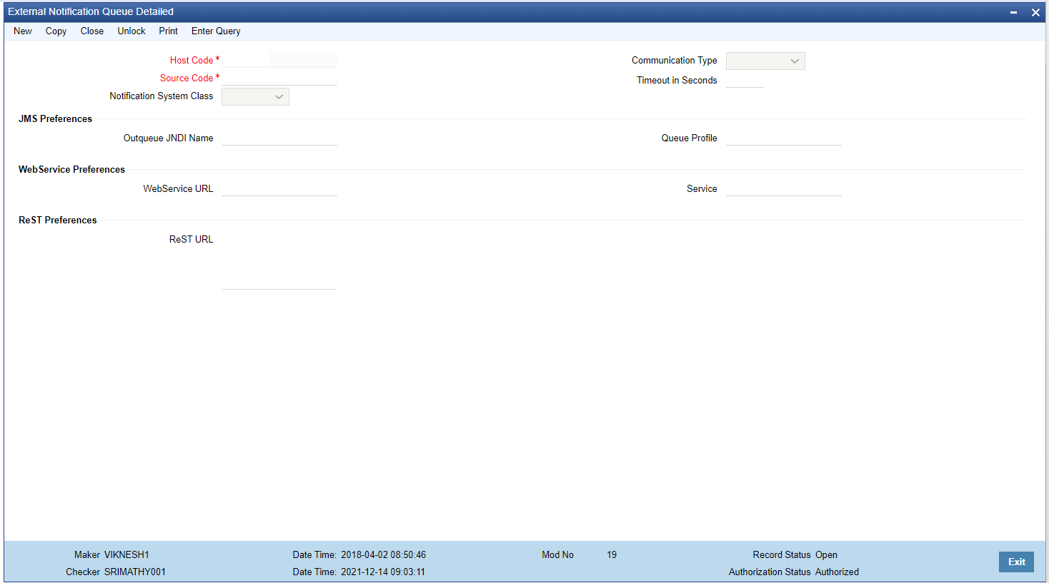Select the Timeout in Seconds field
Screen dimensions: 1049x583
[745, 80]
